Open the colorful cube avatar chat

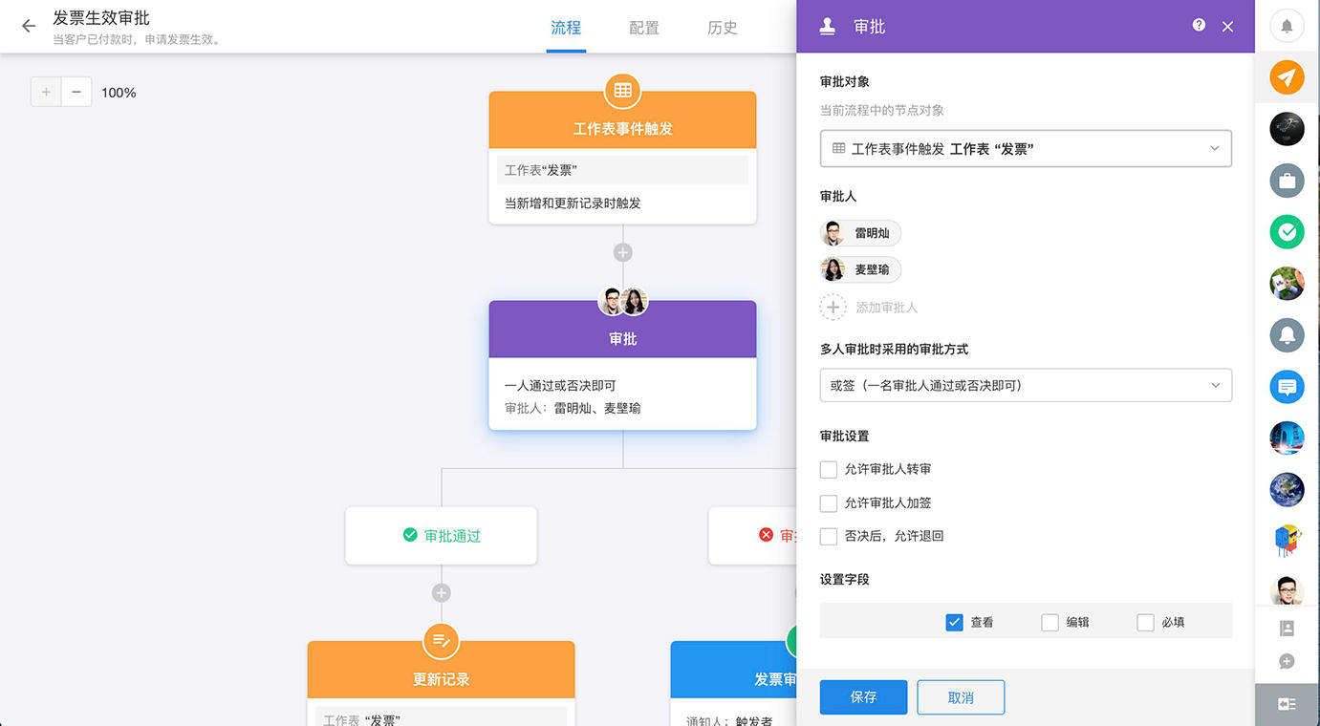coord(1287,541)
